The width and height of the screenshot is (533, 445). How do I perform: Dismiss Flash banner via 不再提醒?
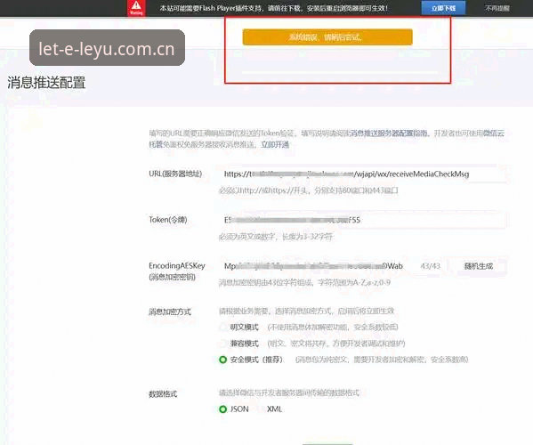pos(497,8)
